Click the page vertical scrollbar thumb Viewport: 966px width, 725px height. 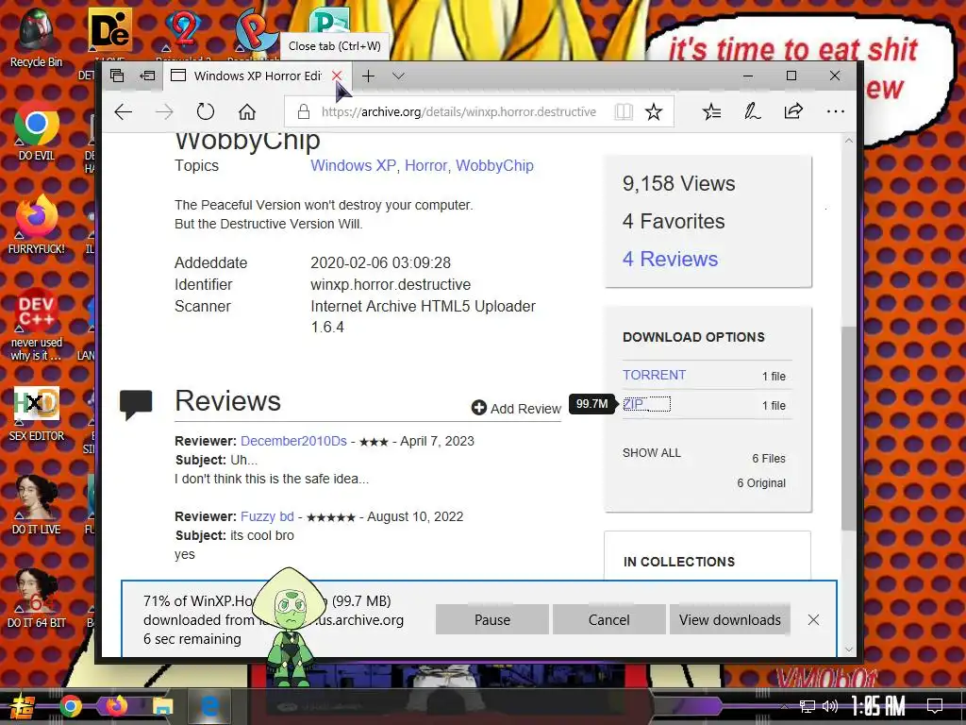(849, 428)
